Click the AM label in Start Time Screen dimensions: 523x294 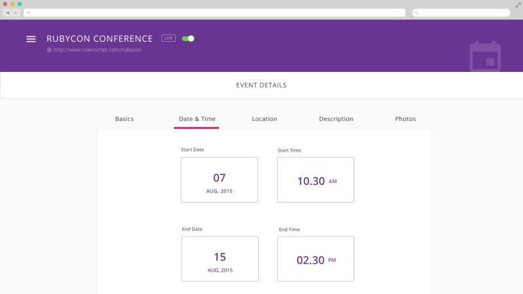pyautogui.click(x=333, y=182)
